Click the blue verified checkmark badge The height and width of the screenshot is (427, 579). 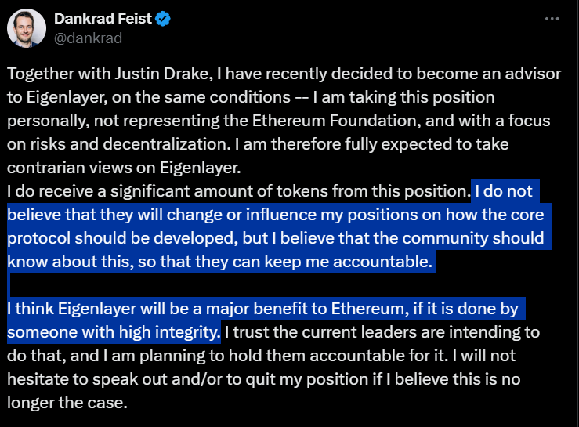tap(163, 19)
